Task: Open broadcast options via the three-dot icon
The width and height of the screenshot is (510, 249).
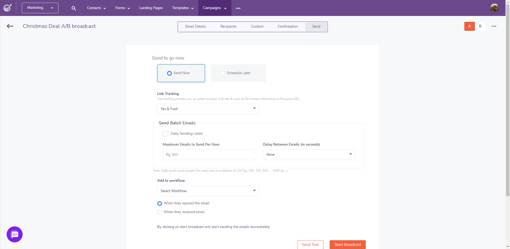Action: point(494,26)
